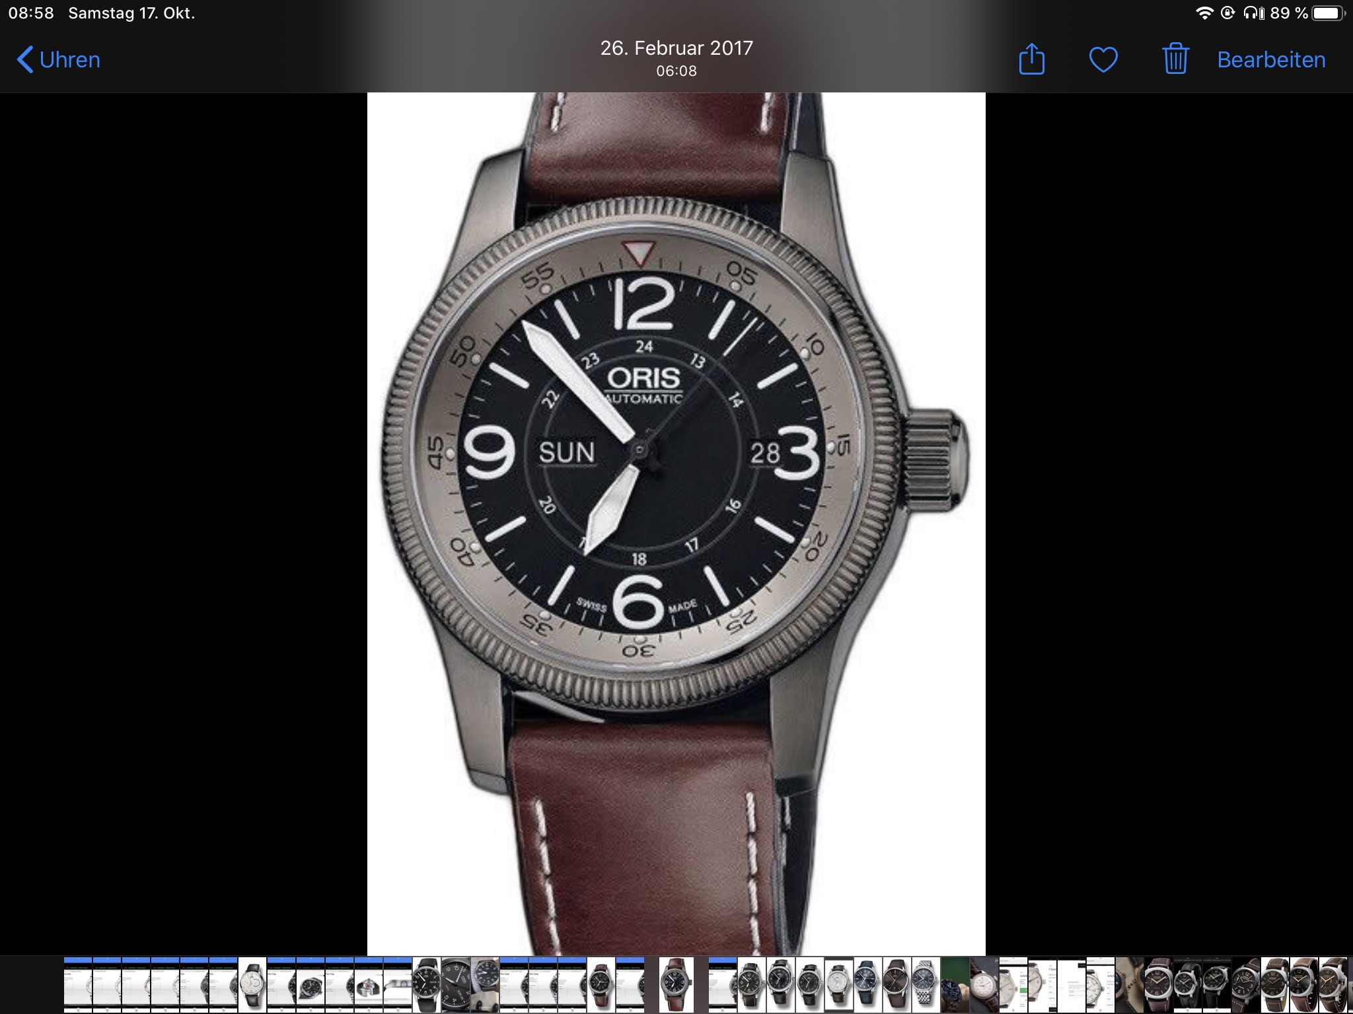This screenshot has height=1014, width=1353.
Task: Select thumbnail of brown-dial watch on brown strap
Action: point(897,985)
